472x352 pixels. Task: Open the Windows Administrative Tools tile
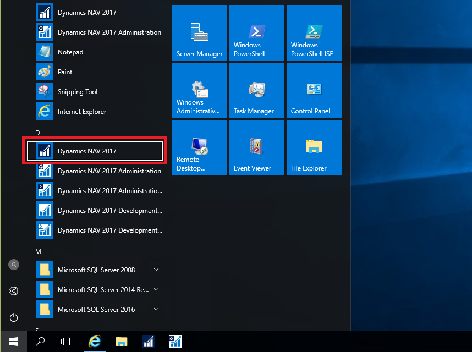[200, 90]
